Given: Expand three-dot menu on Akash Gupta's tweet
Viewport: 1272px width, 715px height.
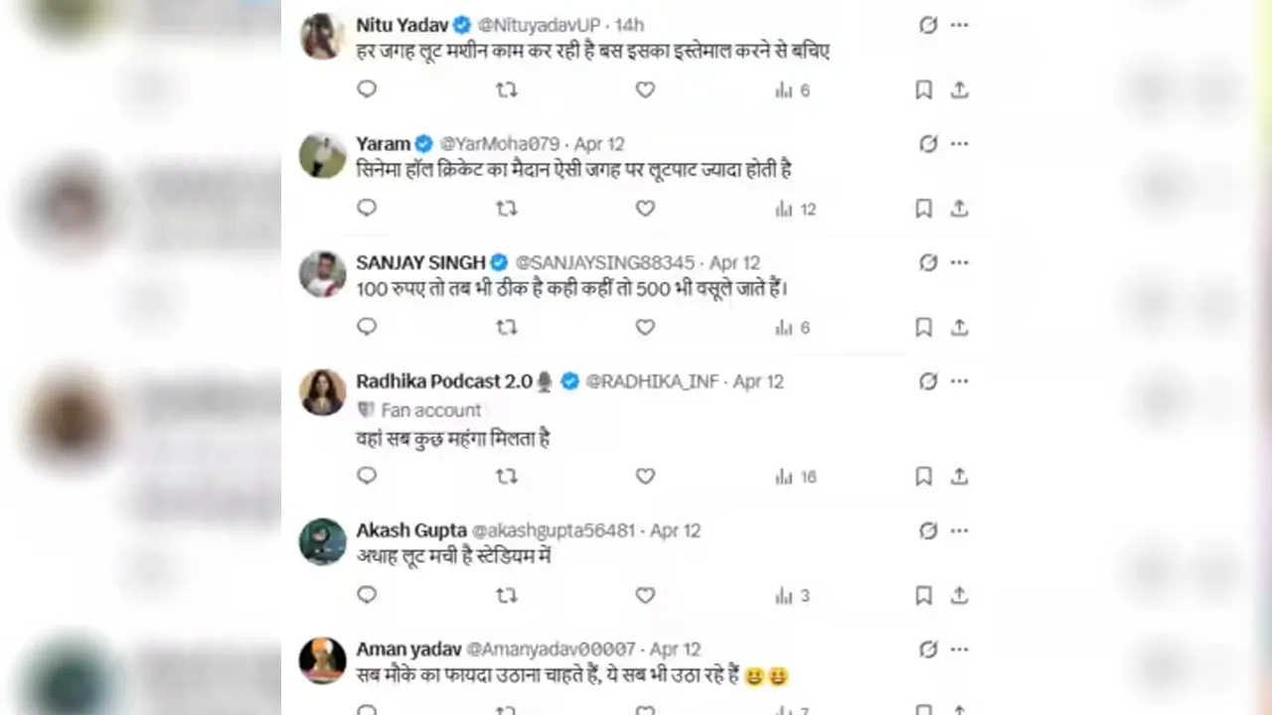Looking at the screenshot, I should coord(959,530).
